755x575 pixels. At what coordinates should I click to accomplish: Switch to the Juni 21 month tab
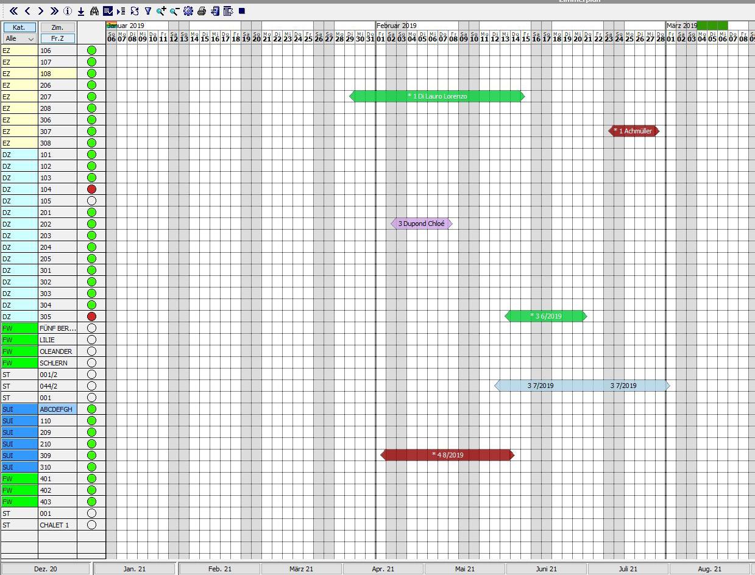[x=546, y=569]
